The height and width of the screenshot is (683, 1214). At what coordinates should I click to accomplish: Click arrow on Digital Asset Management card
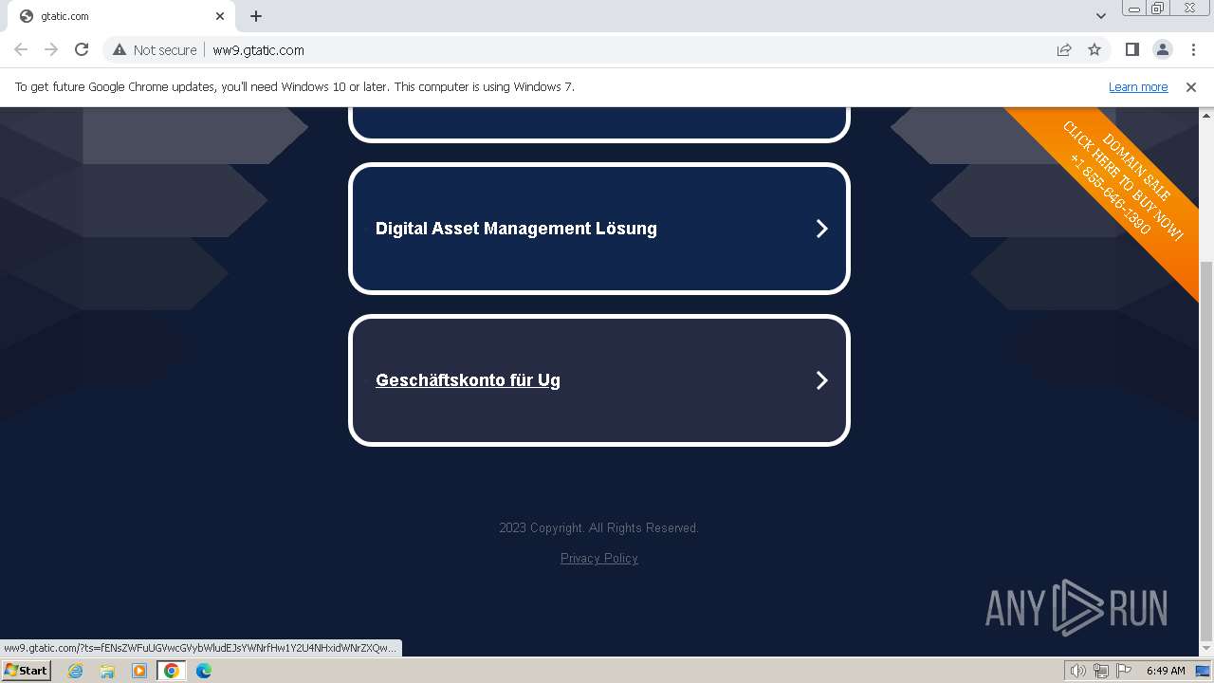tap(821, 229)
